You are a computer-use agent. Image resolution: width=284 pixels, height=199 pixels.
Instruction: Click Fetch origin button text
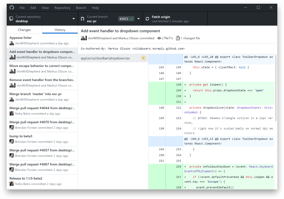coord(161,17)
